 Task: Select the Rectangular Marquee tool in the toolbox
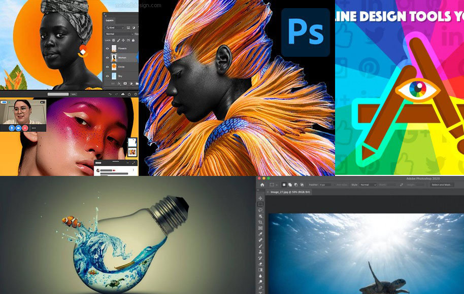pos(260,204)
